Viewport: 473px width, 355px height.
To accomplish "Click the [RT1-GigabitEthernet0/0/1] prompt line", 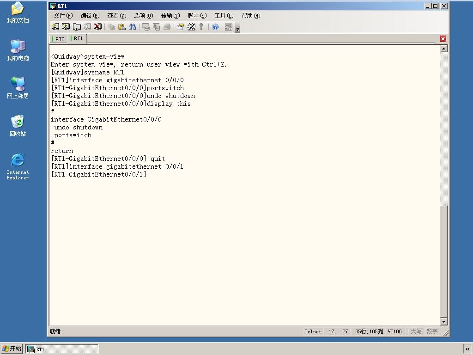I will (x=99, y=174).
